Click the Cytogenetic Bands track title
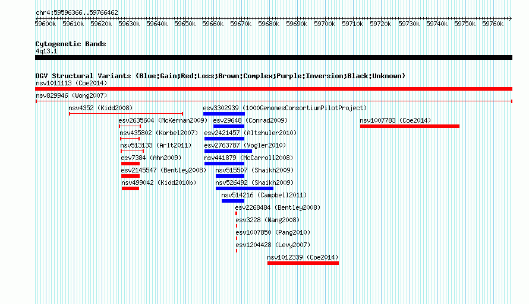The image size is (529, 304). 71,44
